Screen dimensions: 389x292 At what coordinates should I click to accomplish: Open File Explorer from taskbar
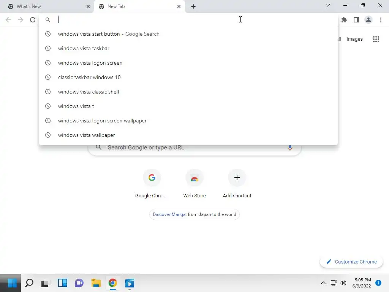96,283
